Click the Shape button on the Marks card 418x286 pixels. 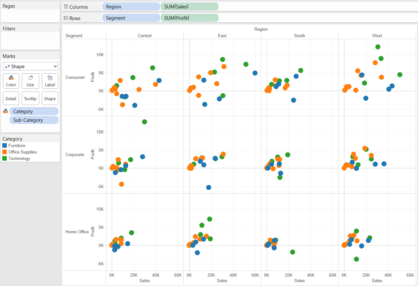click(50, 98)
